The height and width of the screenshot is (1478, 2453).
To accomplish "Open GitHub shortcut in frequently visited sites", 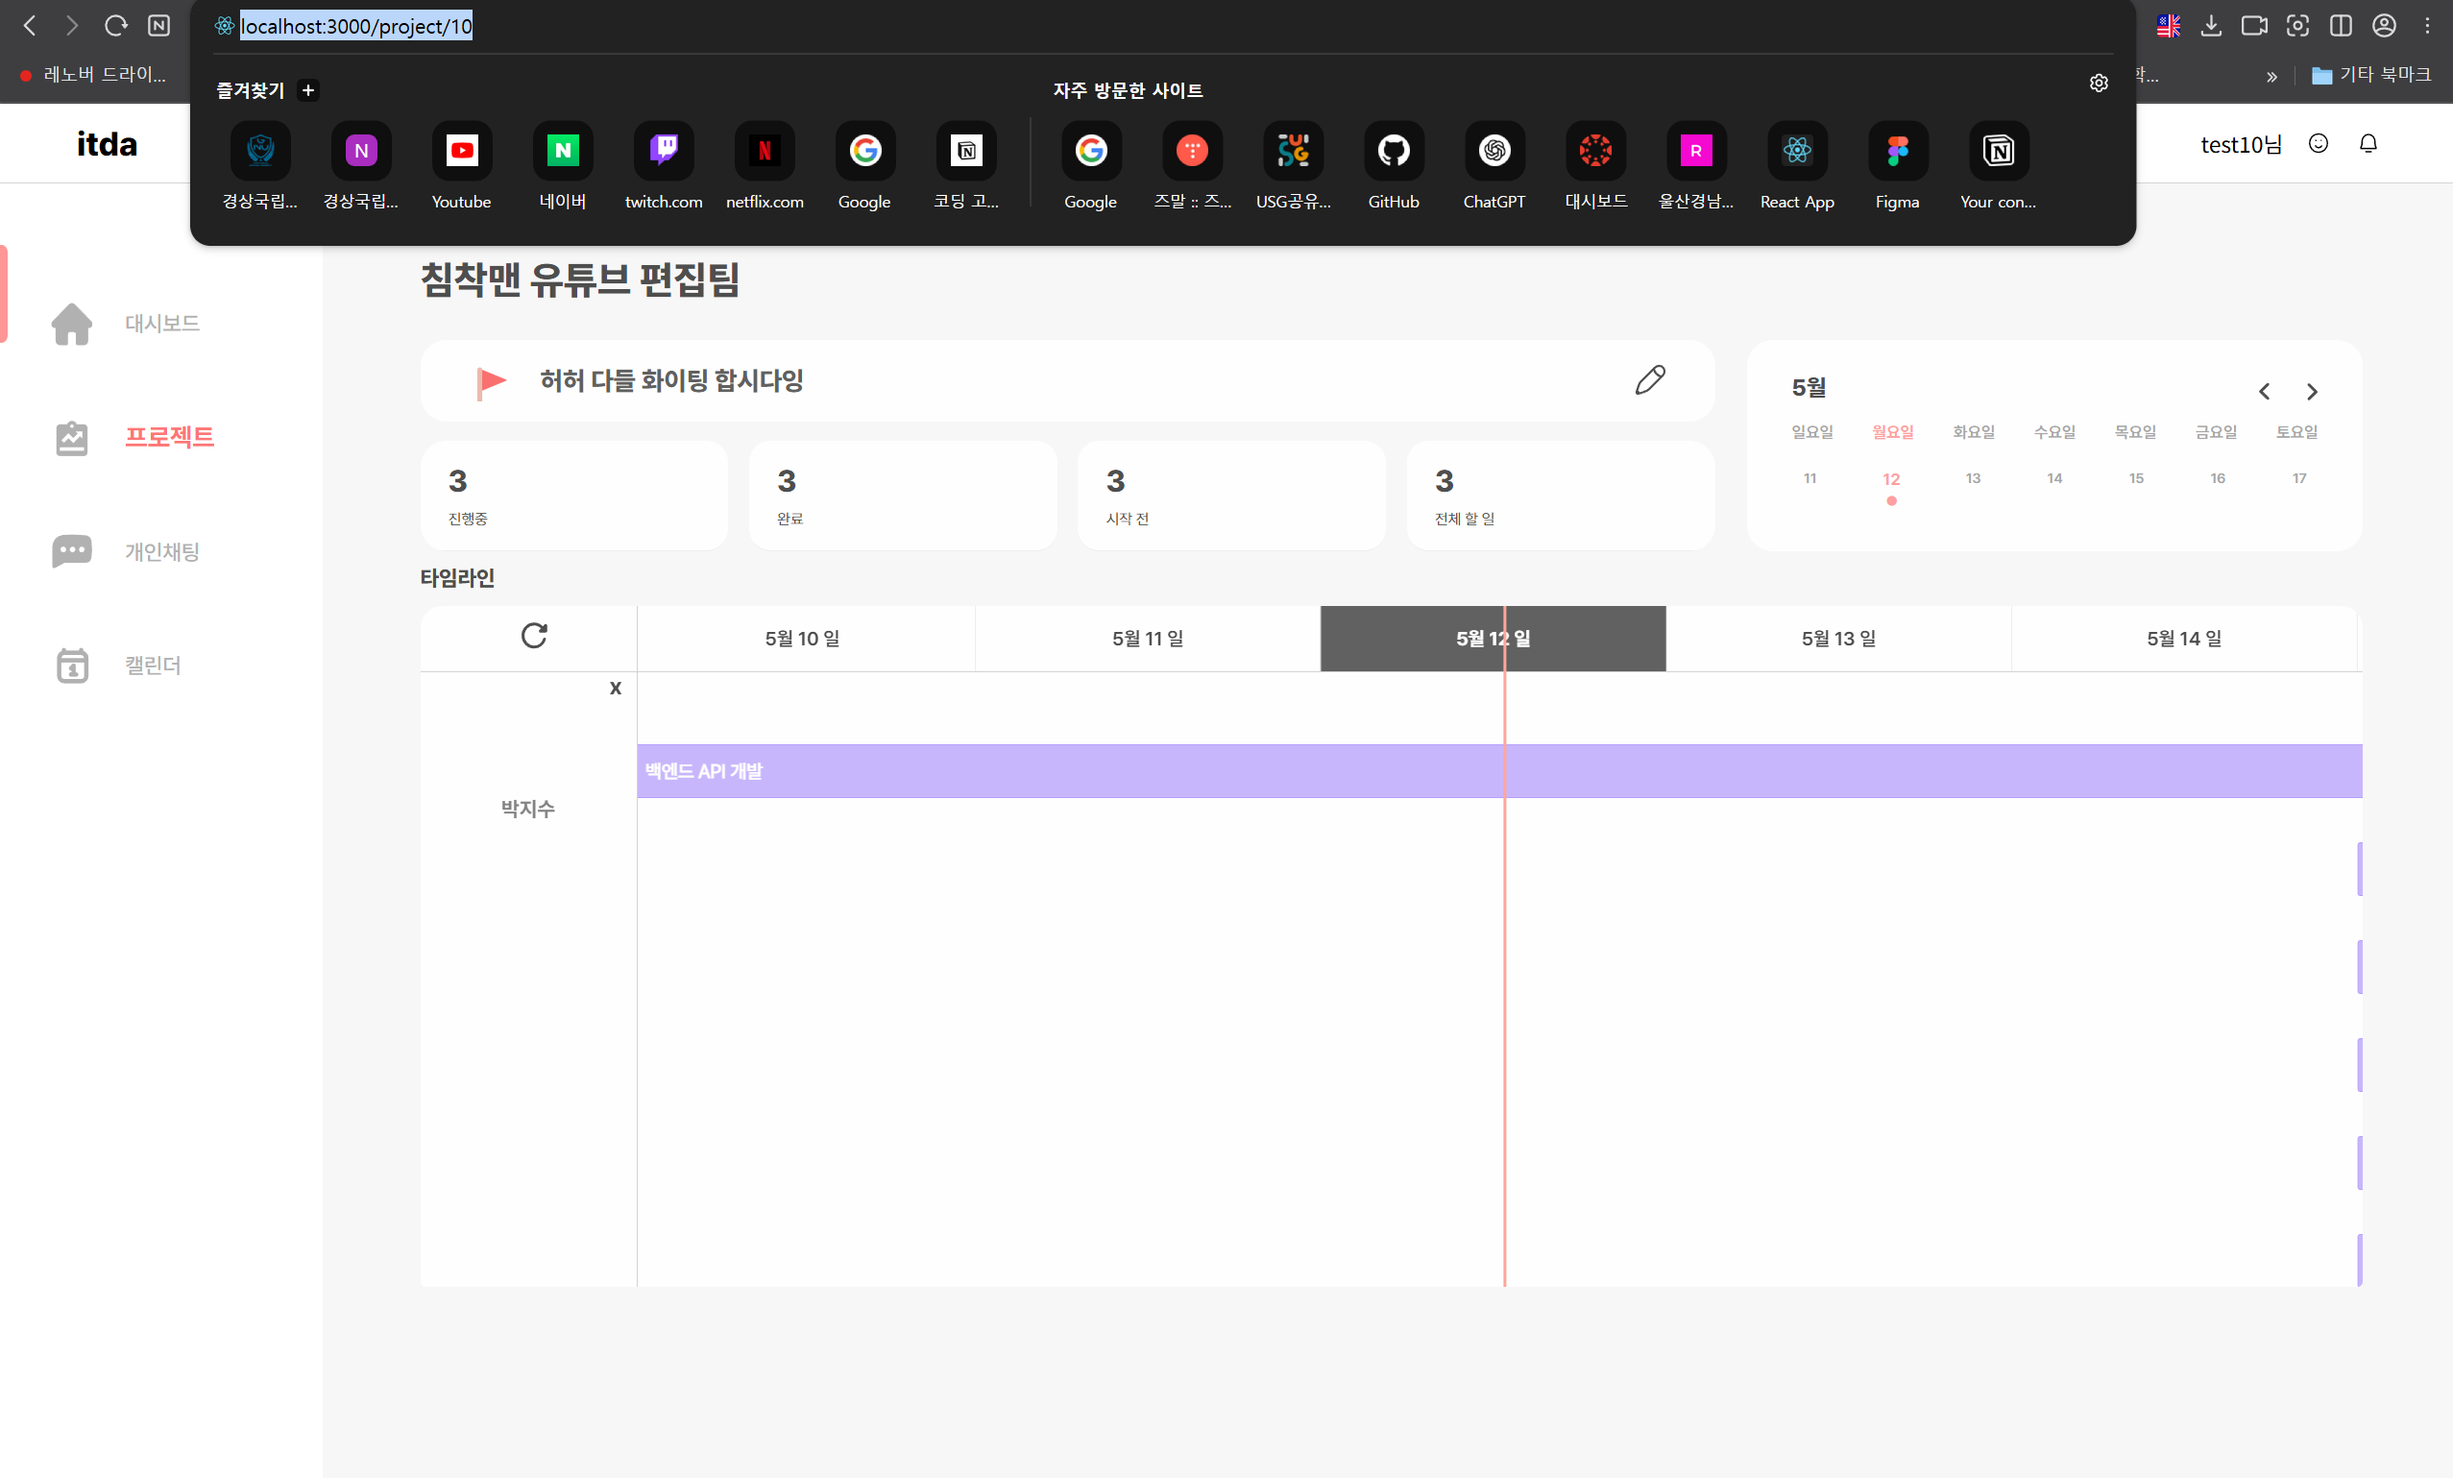I will [1393, 152].
